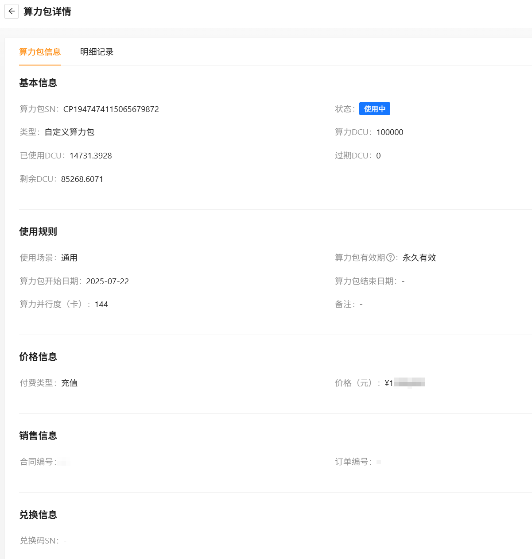The width and height of the screenshot is (532, 559).
Task: Click the back arrow button
Action: click(x=12, y=12)
